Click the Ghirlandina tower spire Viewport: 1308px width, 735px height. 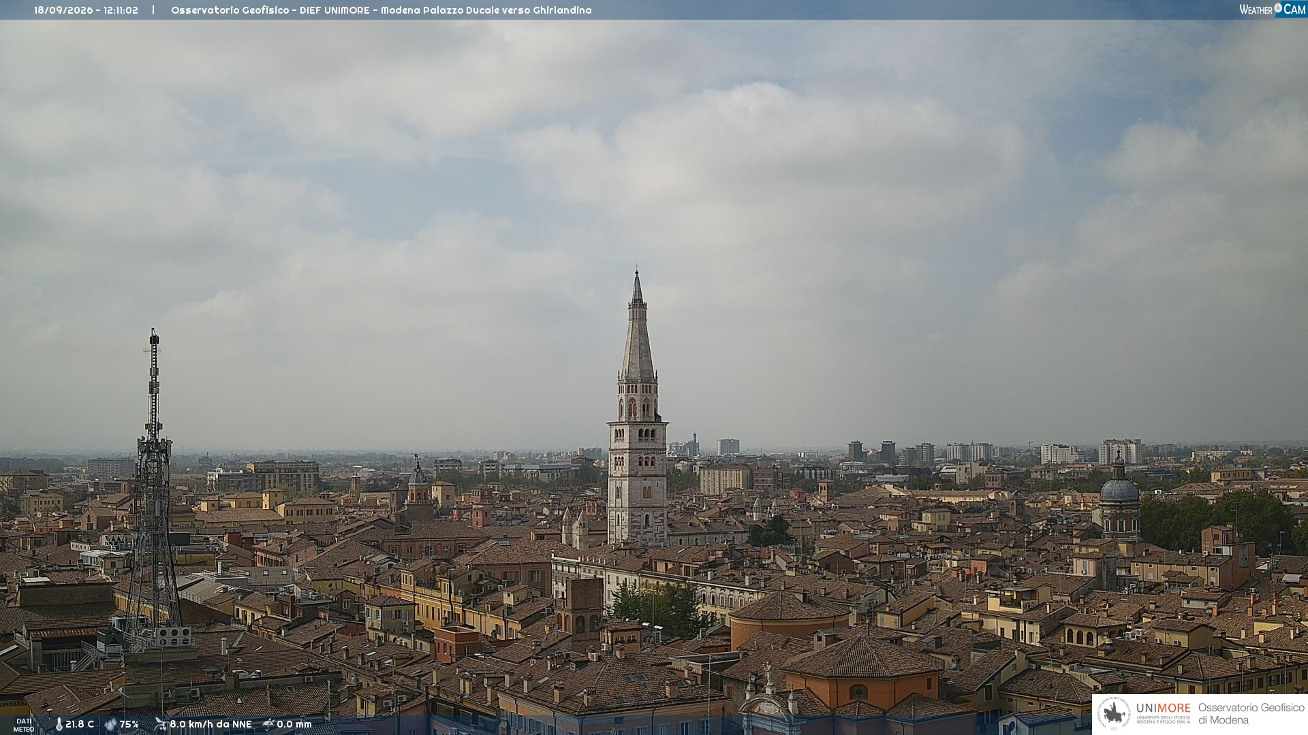pyautogui.click(x=638, y=325)
